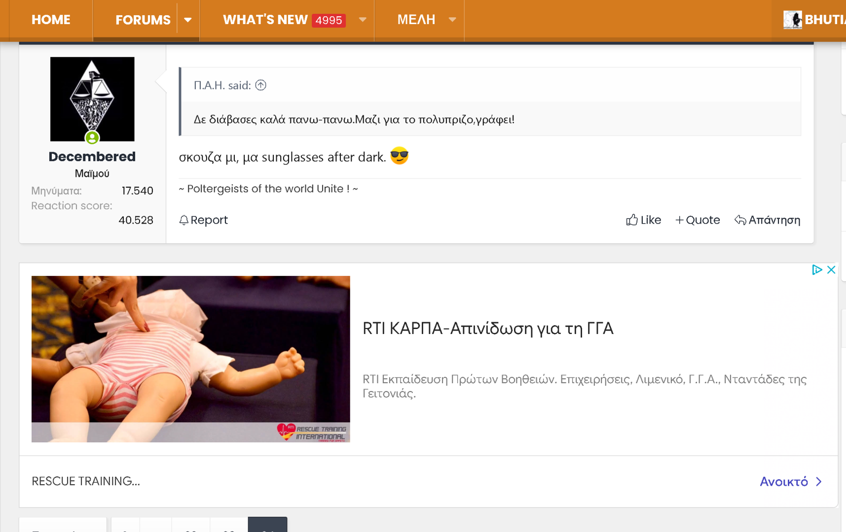View Decembered's profile avatar

[x=92, y=99]
